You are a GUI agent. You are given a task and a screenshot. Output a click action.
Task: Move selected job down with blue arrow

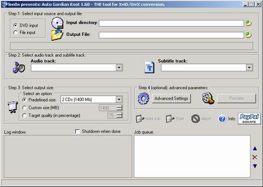click(x=255, y=166)
